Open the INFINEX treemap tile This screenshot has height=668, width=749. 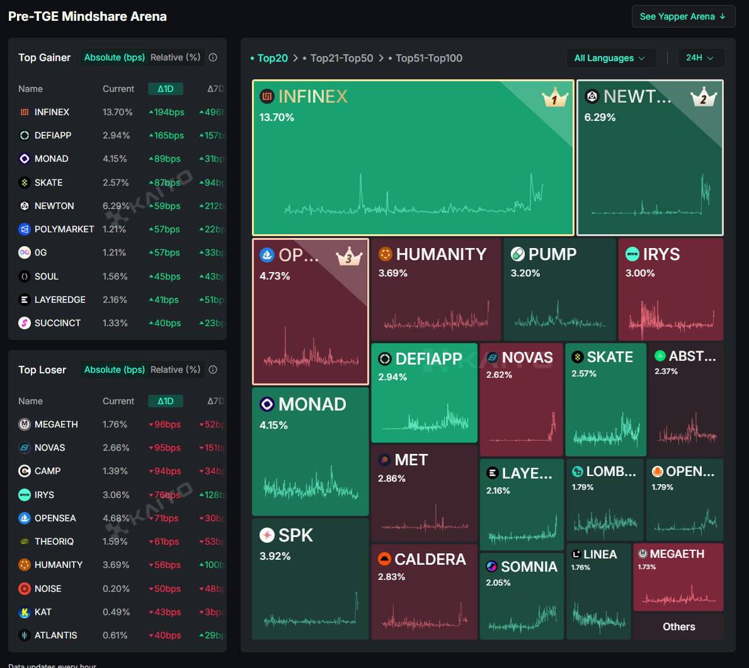coord(413,157)
